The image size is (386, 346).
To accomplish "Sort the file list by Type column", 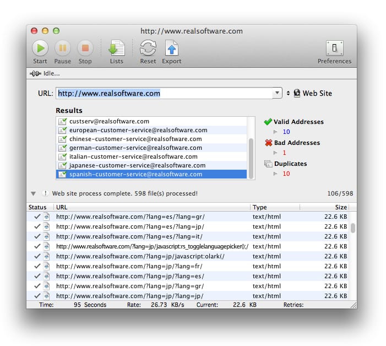I will tap(274, 207).
